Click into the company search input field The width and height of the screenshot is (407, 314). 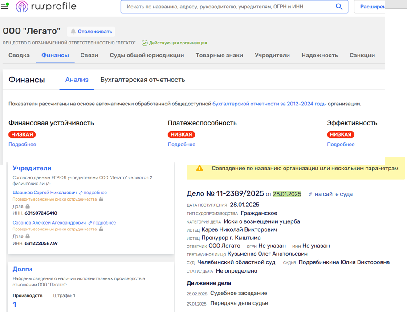point(227,7)
